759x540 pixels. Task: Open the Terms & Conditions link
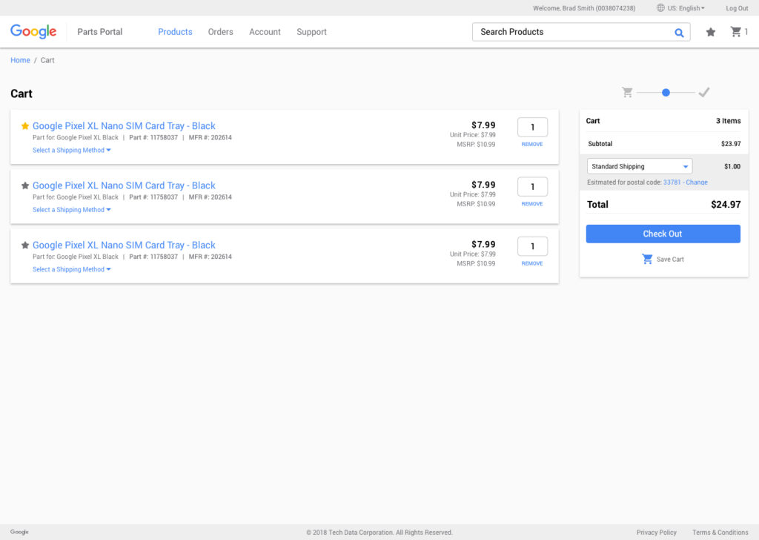(x=720, y=533)
